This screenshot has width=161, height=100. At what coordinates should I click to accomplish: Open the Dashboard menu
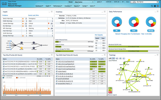39,6
